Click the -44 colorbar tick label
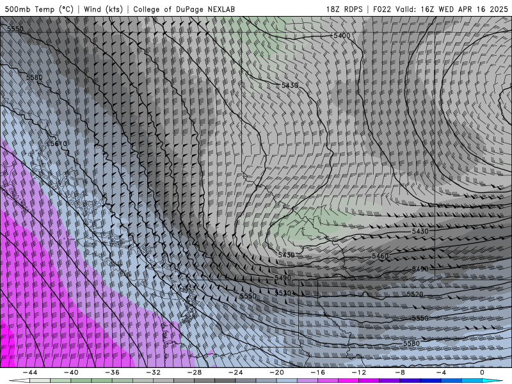512x384 pixels. tap(29, 372)
